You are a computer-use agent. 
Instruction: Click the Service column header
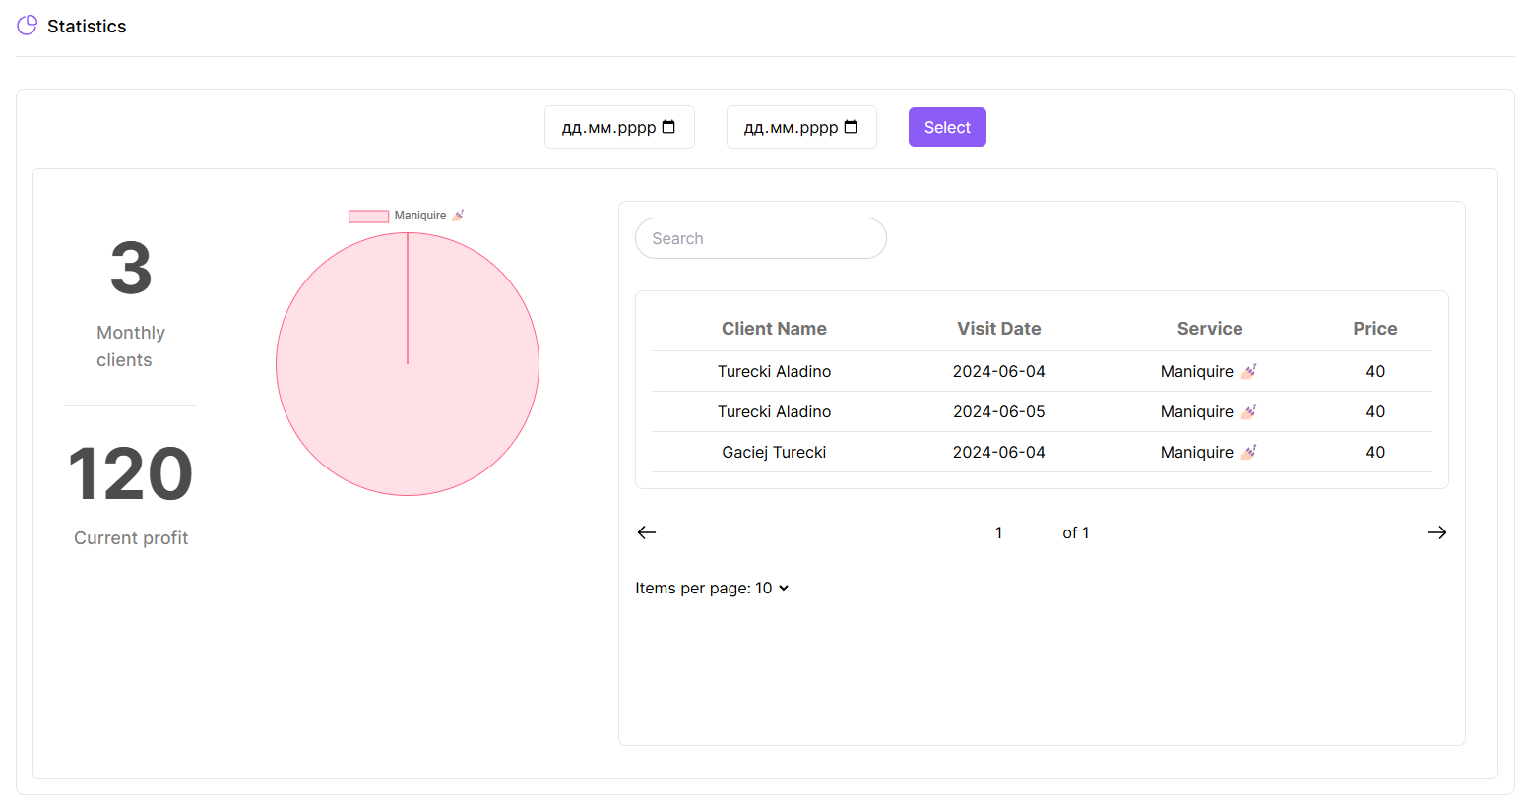point(1209,329)
